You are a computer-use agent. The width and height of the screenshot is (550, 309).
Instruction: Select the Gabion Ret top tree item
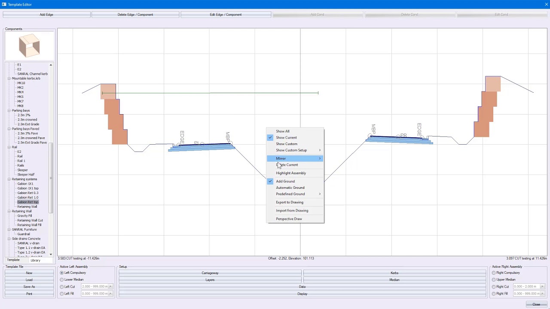pyautogui.click(x=28, y=202)
